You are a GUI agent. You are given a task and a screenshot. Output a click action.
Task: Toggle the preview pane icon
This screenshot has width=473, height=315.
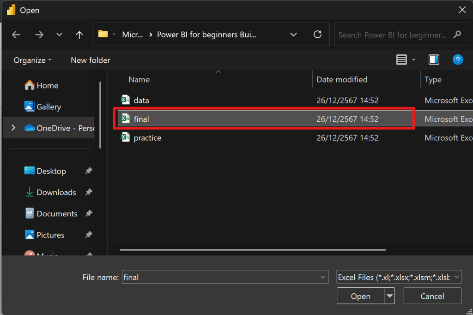click(434, 60)
